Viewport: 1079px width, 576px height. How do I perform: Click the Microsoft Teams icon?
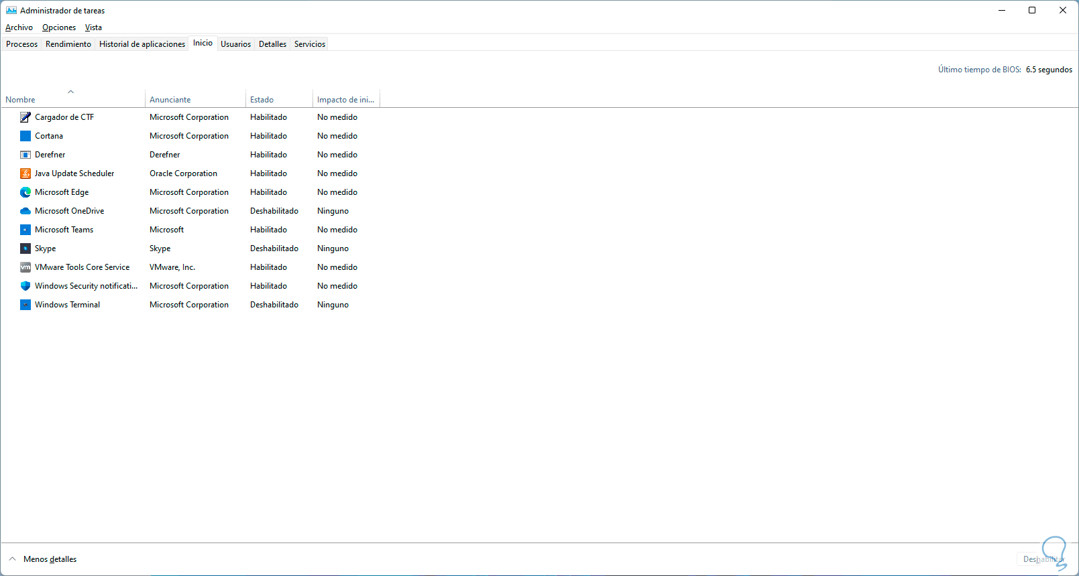click(25, 230)
